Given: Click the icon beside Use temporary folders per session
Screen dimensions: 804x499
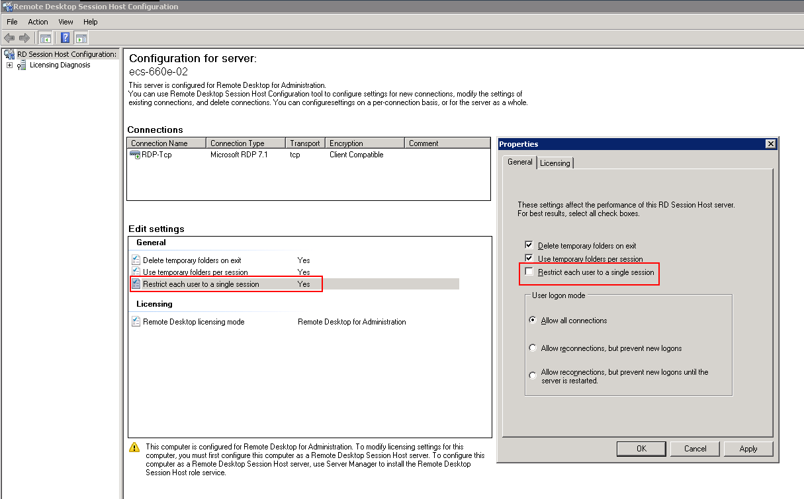Looking at the screenshot, I should (136, 272).
